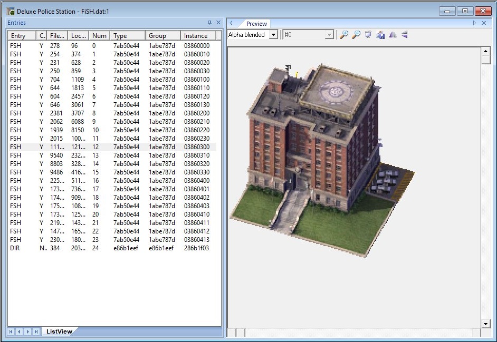Screen dimensions: 497x342
Task: Flip the image horizontally
Action: 393,35
